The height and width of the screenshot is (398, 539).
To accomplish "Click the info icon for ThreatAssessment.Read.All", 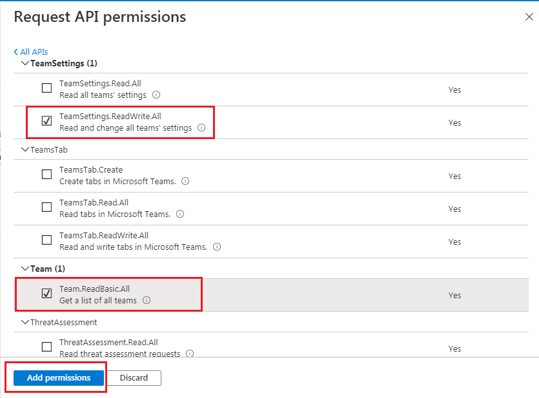I will click(190, 354).
